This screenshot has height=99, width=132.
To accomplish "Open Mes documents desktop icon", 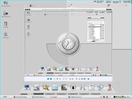I will 6,4.
